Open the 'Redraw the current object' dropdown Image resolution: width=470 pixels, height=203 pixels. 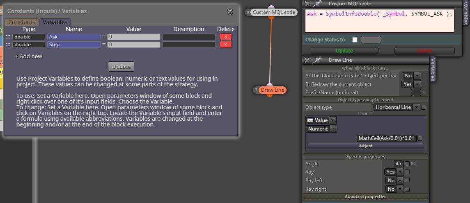411,84
